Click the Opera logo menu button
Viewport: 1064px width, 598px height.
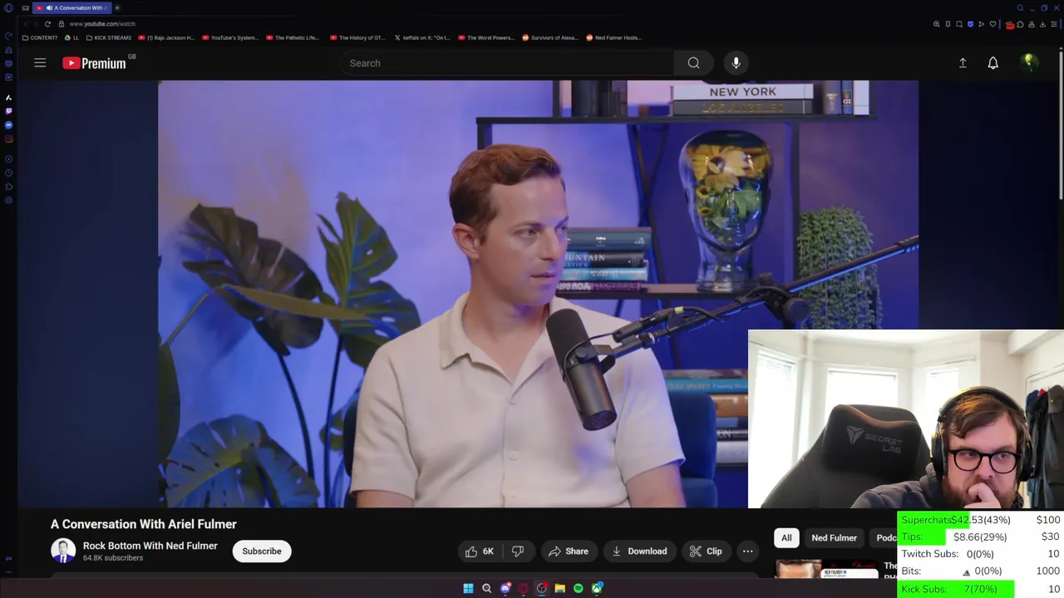click(x=8, y=8)
